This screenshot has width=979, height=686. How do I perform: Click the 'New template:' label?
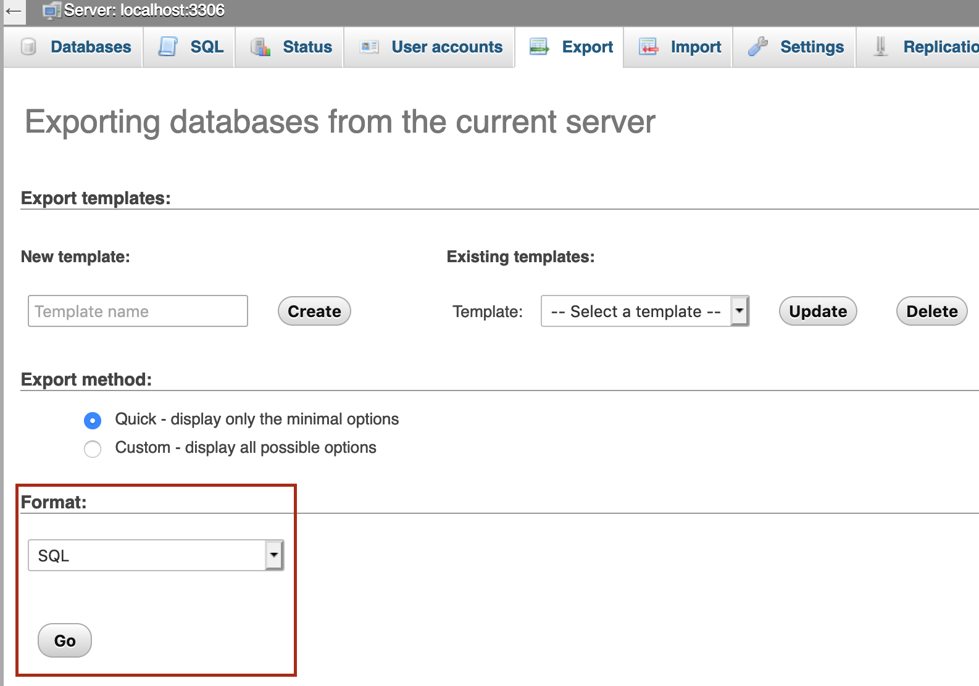pos(75,257)
